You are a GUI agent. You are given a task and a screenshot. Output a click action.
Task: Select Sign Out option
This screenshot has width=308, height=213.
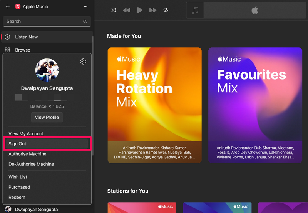point(47,144)
